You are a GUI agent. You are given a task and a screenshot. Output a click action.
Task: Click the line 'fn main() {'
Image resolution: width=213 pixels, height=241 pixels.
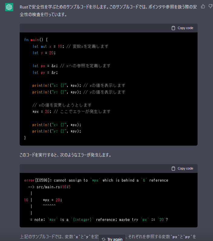[36, 40]
